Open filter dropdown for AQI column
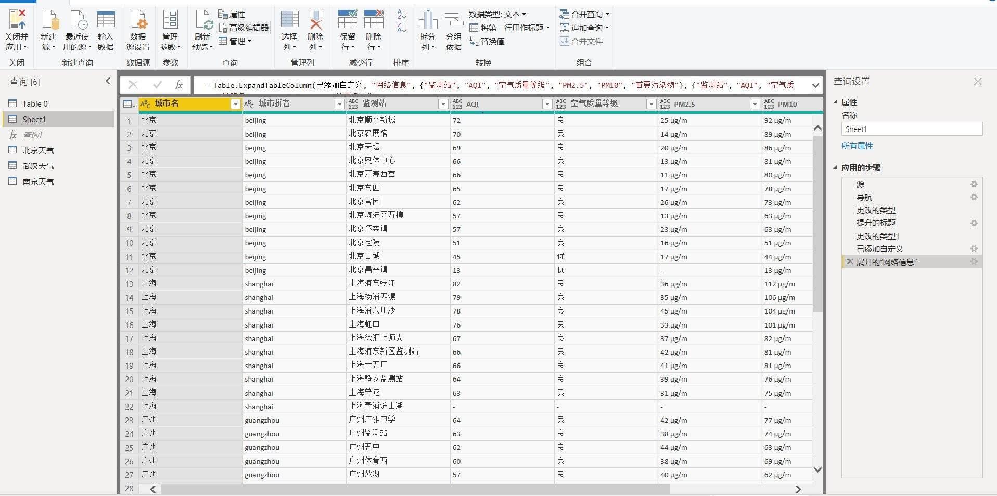The height and width of the screenshot is (496, 997). [x=547, y=104]
